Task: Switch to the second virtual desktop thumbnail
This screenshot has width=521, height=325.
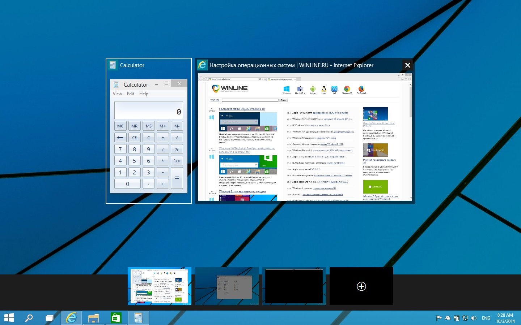Action: coord(227,286)
